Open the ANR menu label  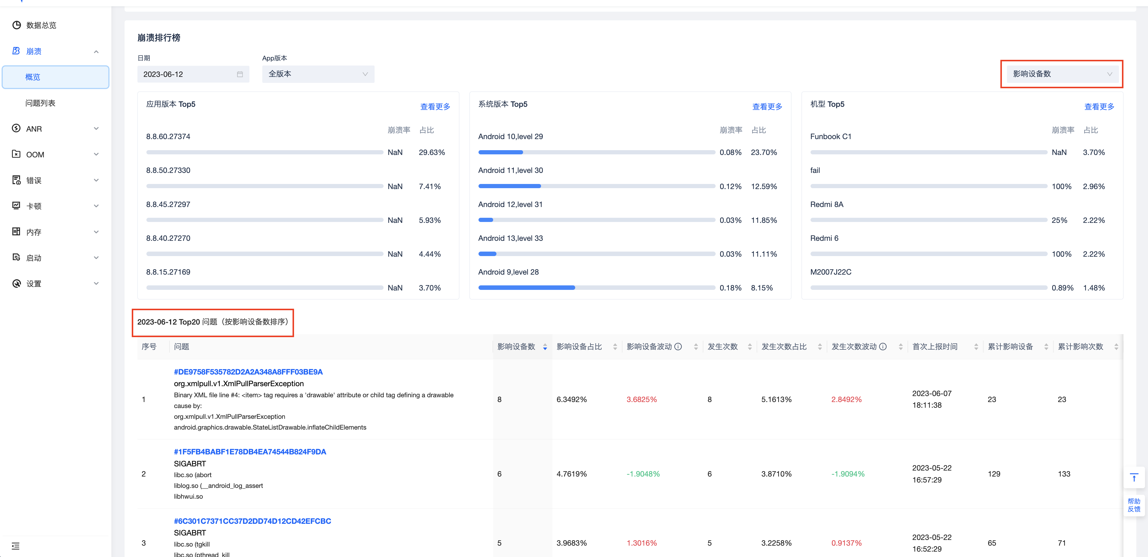tap(34, 129)
